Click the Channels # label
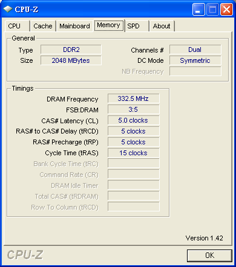Screen dimensions: 236x267 [x=147, y=50]
